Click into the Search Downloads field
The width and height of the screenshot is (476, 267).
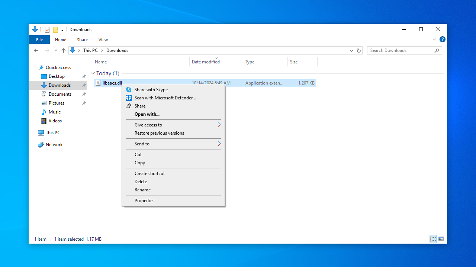tap(401, 50)
